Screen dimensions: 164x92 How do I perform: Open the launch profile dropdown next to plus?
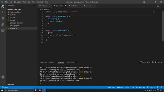[150, 62]
